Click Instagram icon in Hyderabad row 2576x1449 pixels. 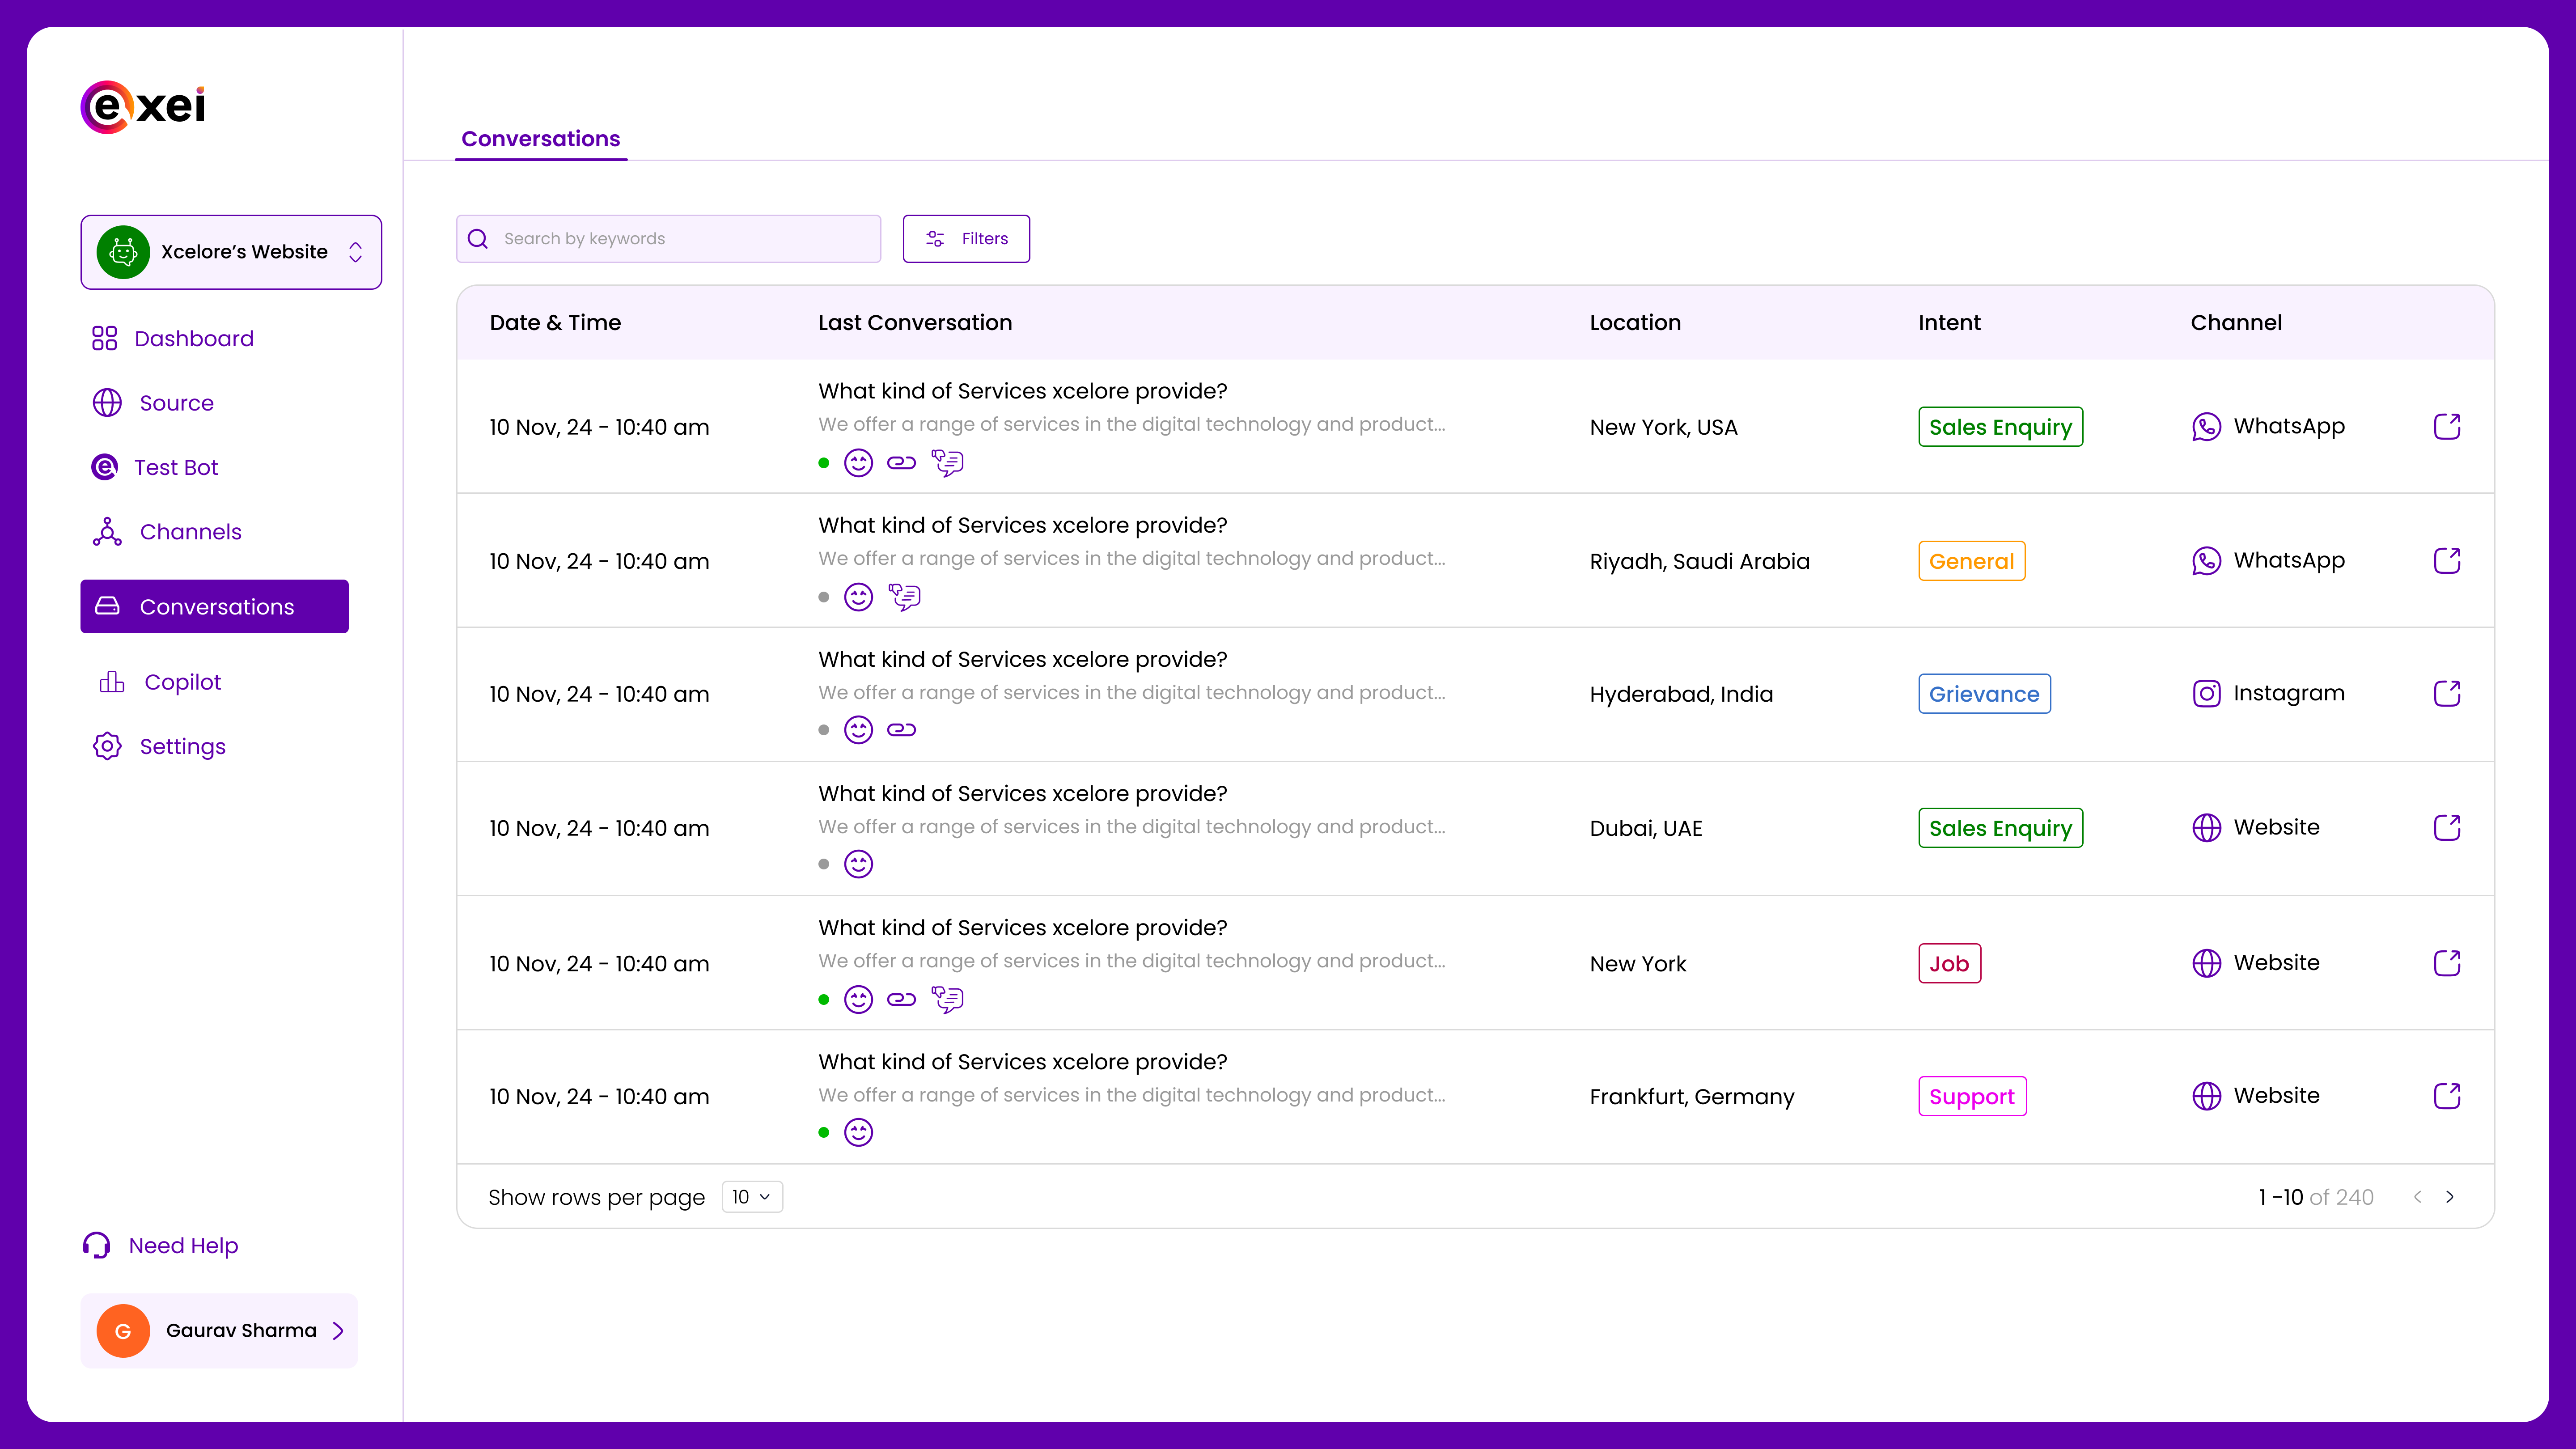coord(2206,694)
